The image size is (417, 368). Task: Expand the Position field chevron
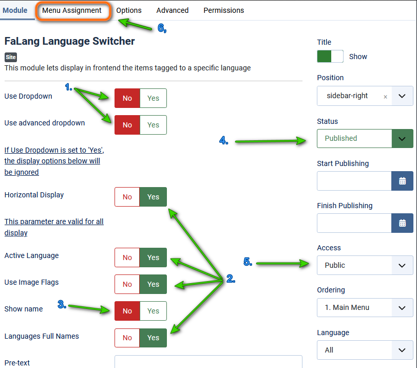tap(403, 96)
